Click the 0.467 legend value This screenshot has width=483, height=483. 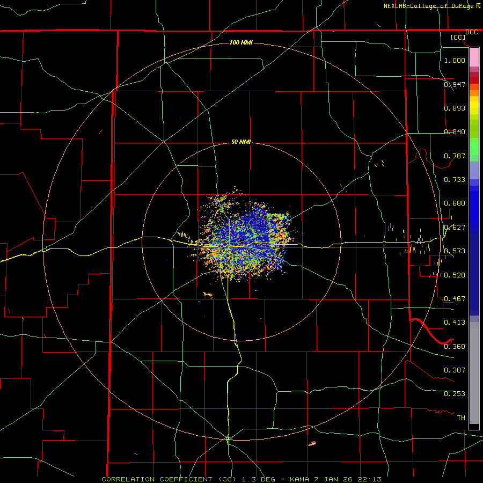455,298
